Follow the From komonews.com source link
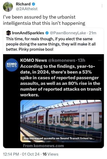107x159 pixels. 43,146
